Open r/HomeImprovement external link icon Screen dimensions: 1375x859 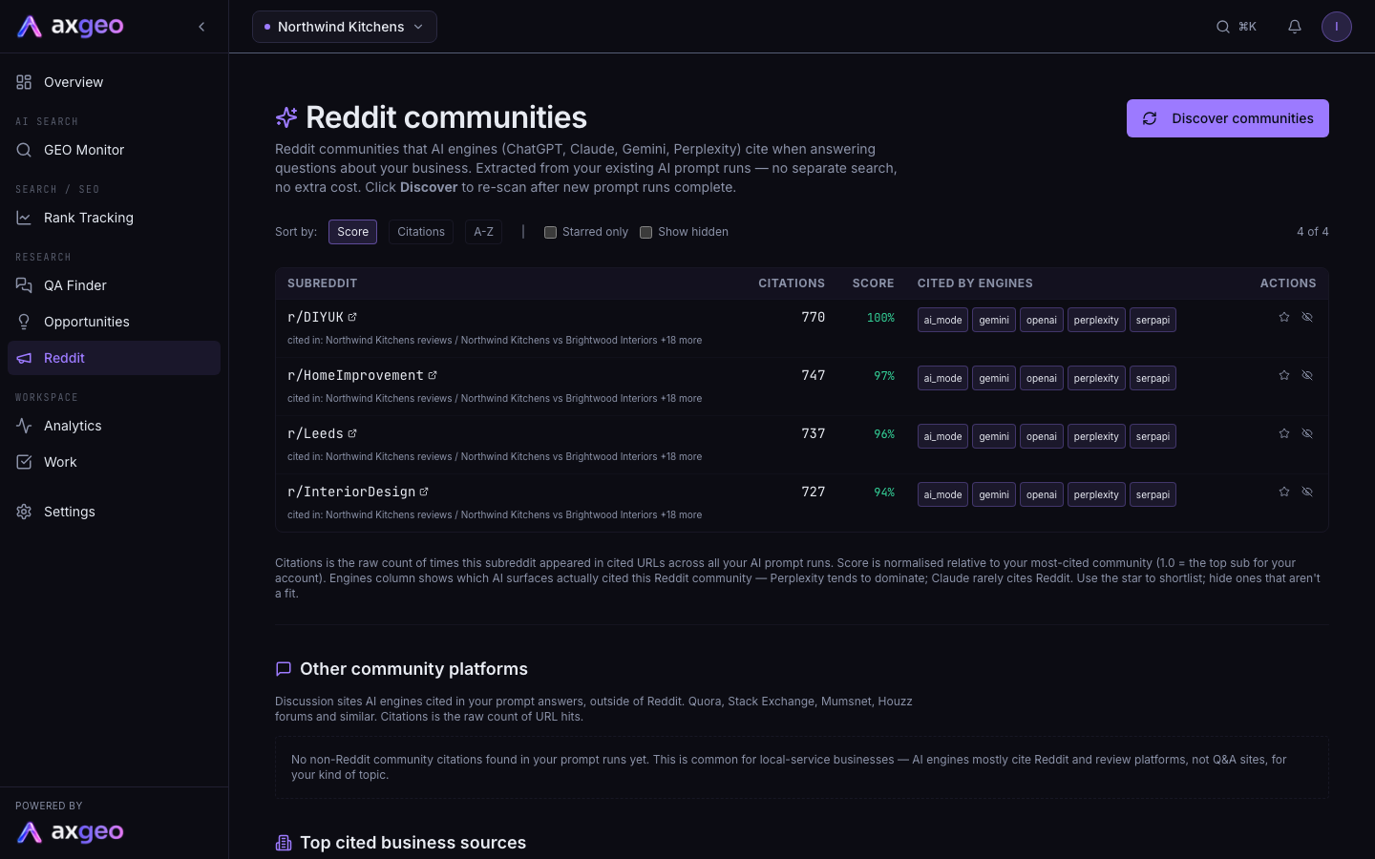(433, 375)
